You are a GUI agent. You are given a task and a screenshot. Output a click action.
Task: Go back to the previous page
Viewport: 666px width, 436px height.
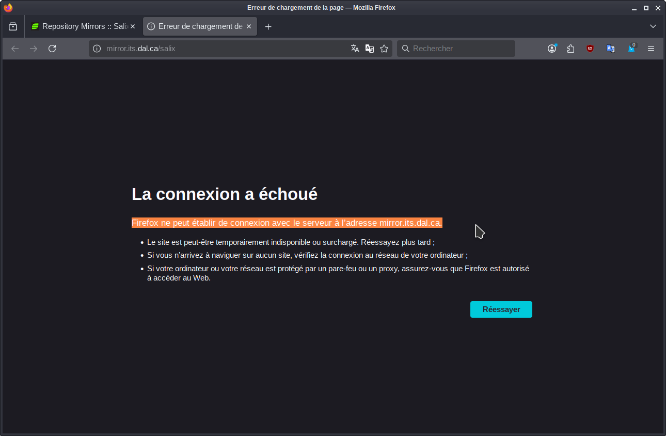tap(15, 49)
